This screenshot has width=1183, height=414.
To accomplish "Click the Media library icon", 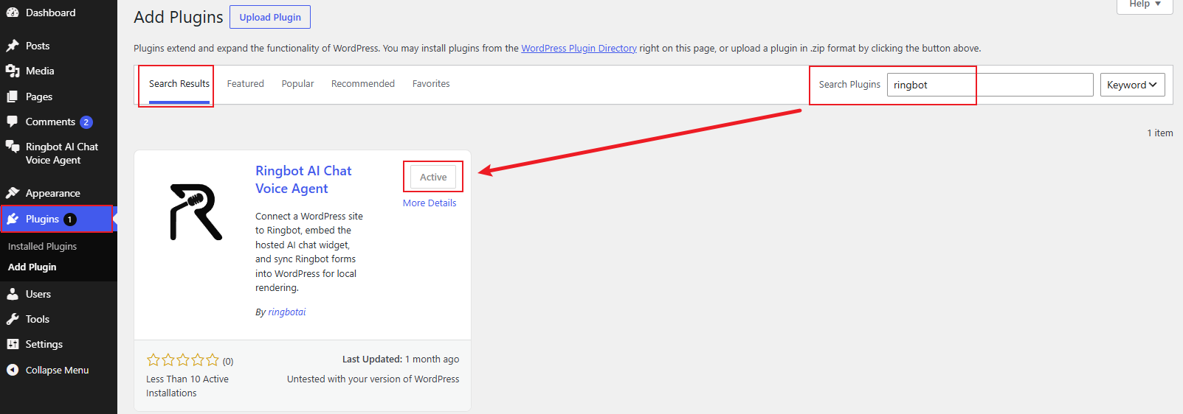I will pyautogui.click(x=13, y=71).
